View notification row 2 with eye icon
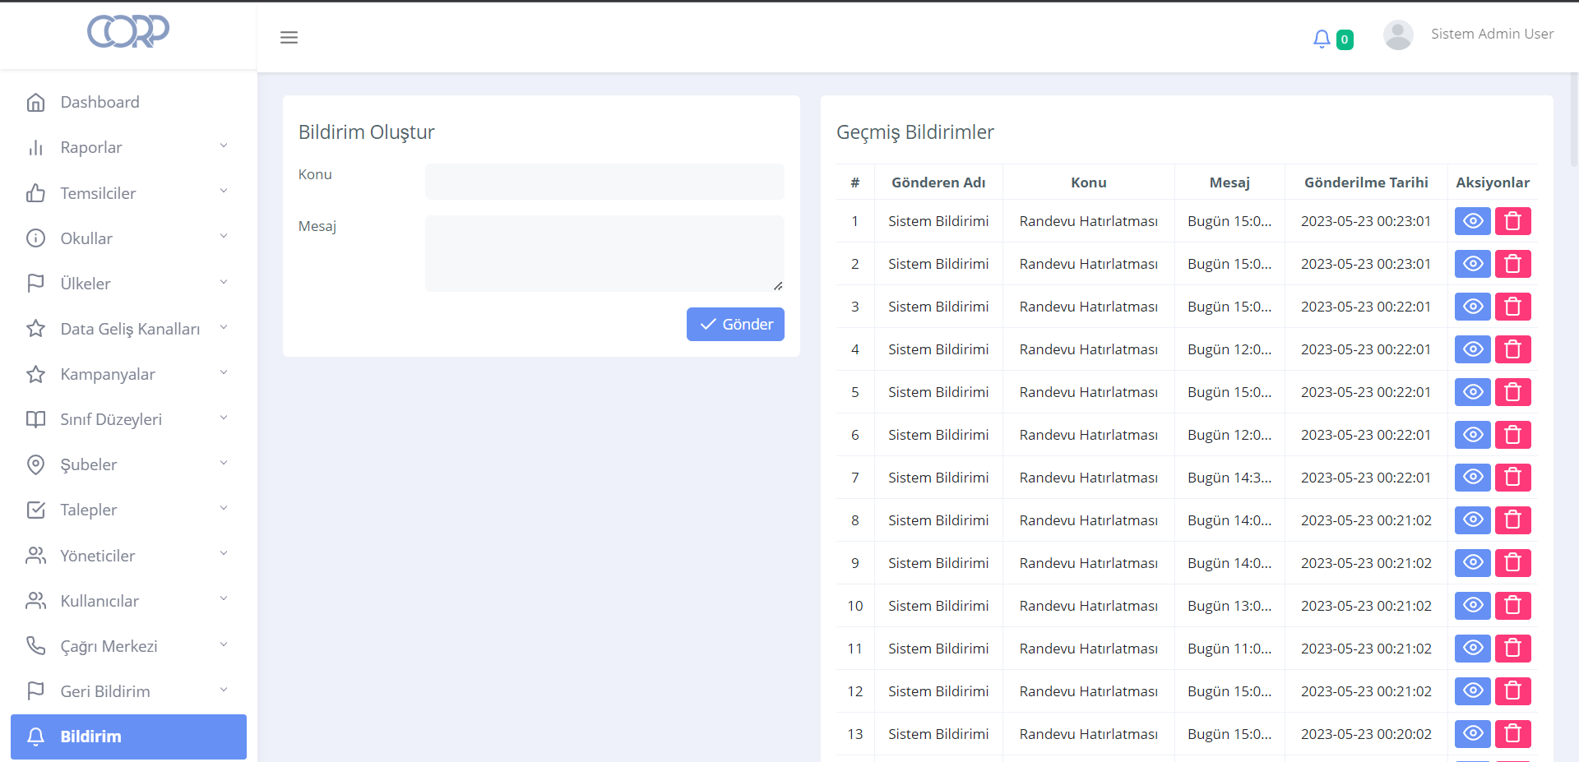The width and height of the screenshot is (1579, 762). point(1472,264)
